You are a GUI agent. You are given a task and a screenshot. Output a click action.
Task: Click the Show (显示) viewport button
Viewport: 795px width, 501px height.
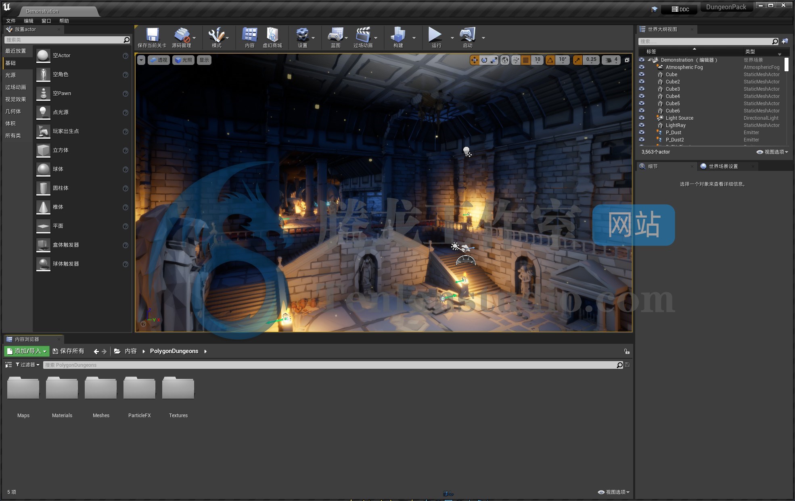[204, 60]
